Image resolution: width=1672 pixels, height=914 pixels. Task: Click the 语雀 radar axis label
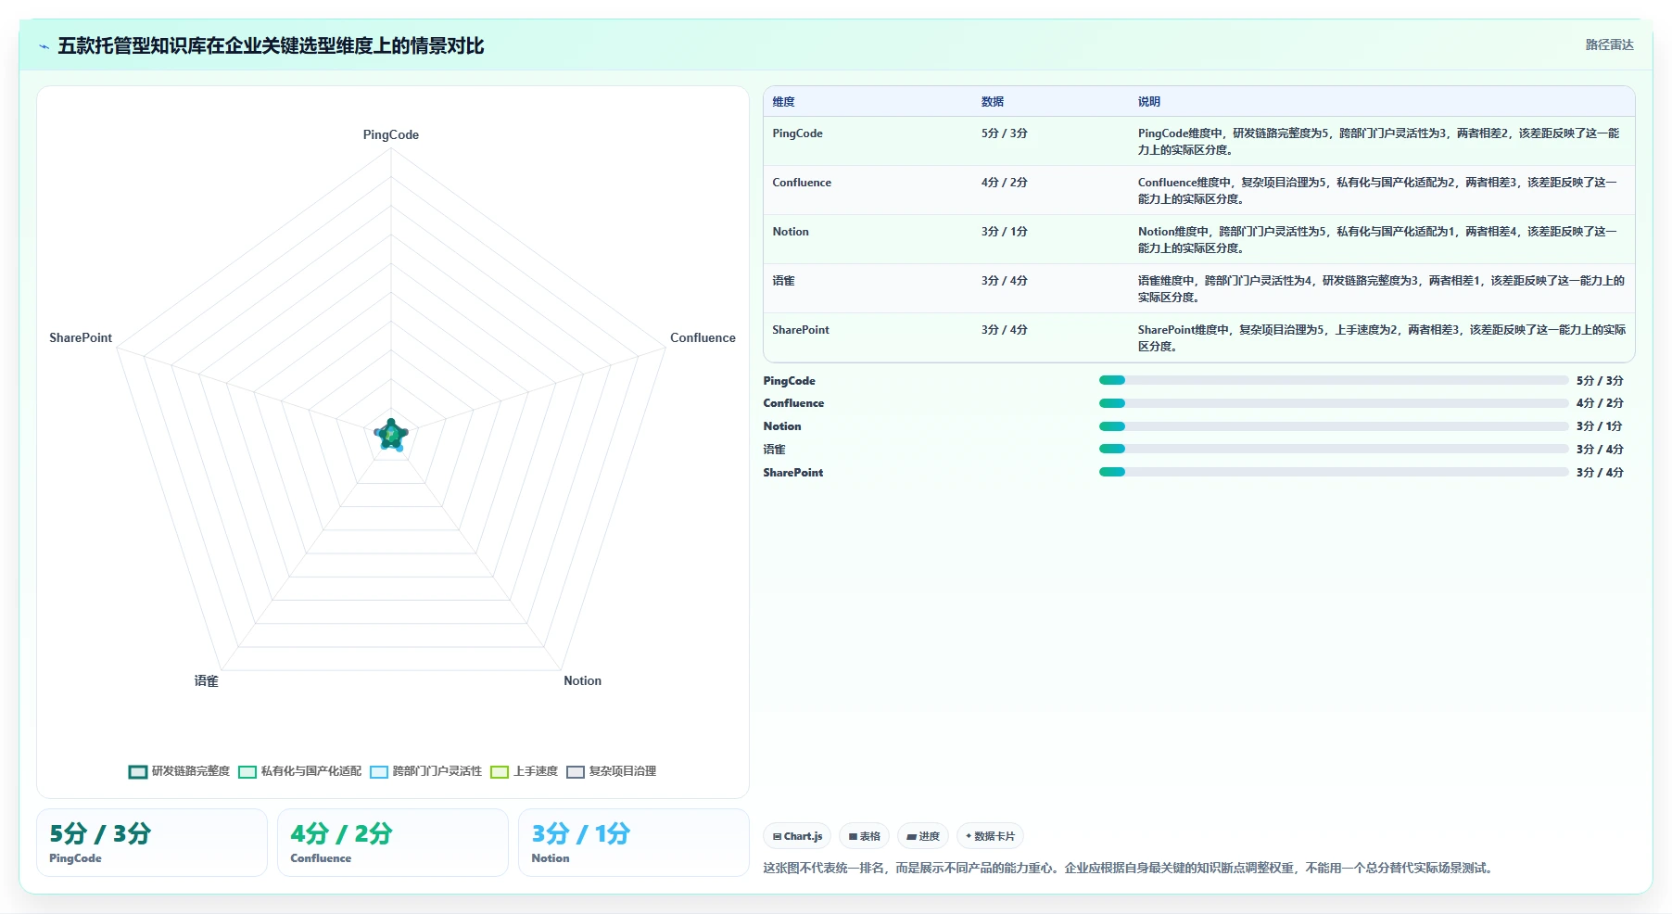[207, 680]
